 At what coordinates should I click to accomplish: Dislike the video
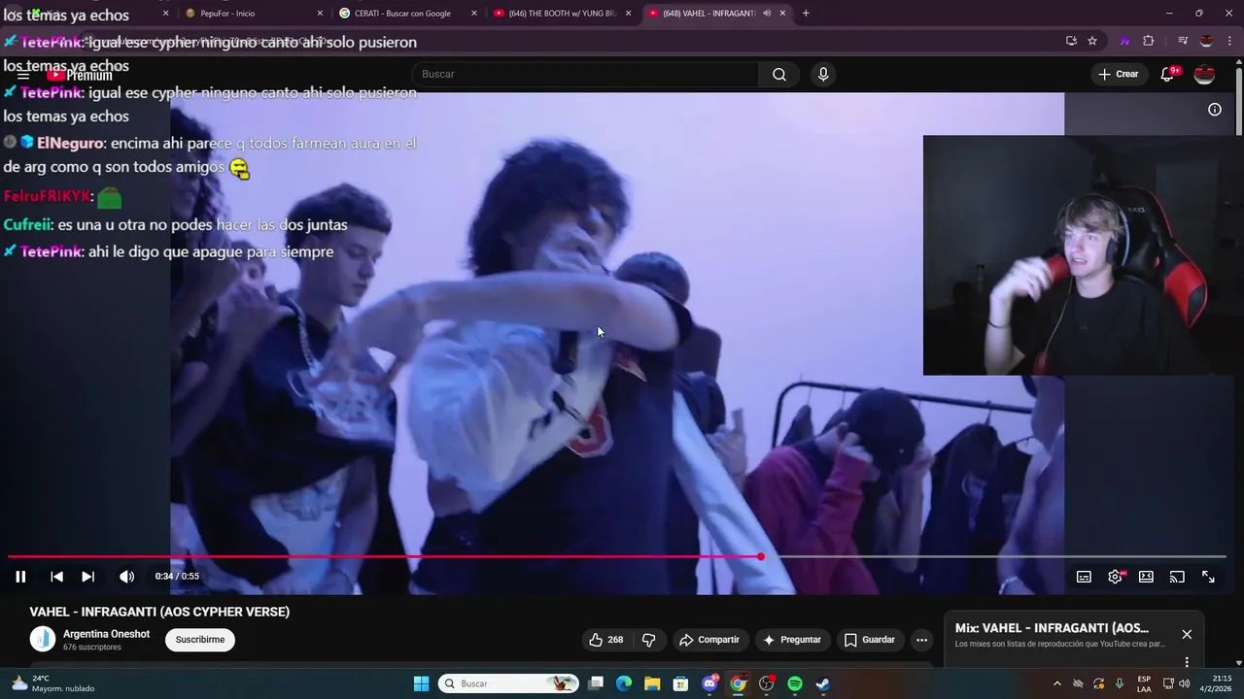(x=649, y=640)
